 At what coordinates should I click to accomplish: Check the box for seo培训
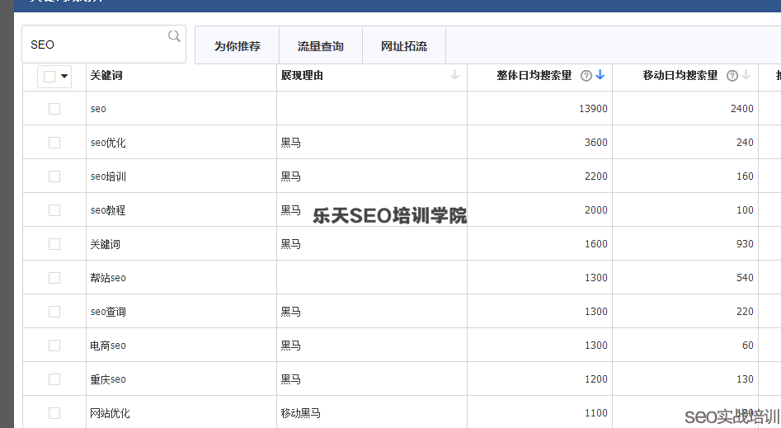pos(54,176)
